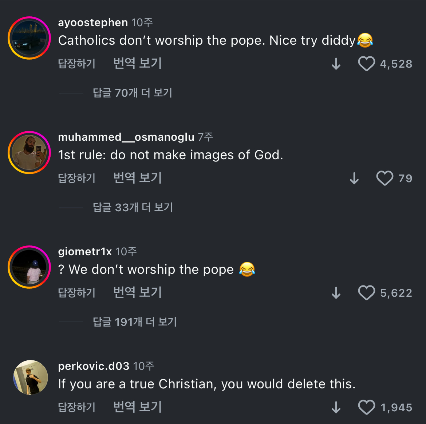Open muhammed__osmanoglu's avatar story

(29, 152)
